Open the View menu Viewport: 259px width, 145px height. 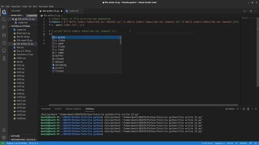click(24, 6)
